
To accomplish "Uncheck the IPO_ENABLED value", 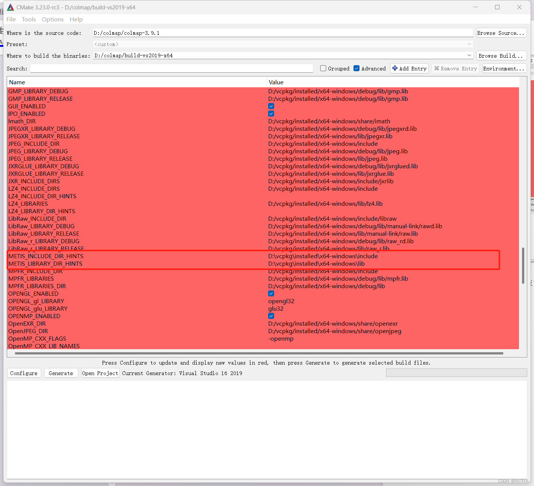I will (x=271, y=114).
